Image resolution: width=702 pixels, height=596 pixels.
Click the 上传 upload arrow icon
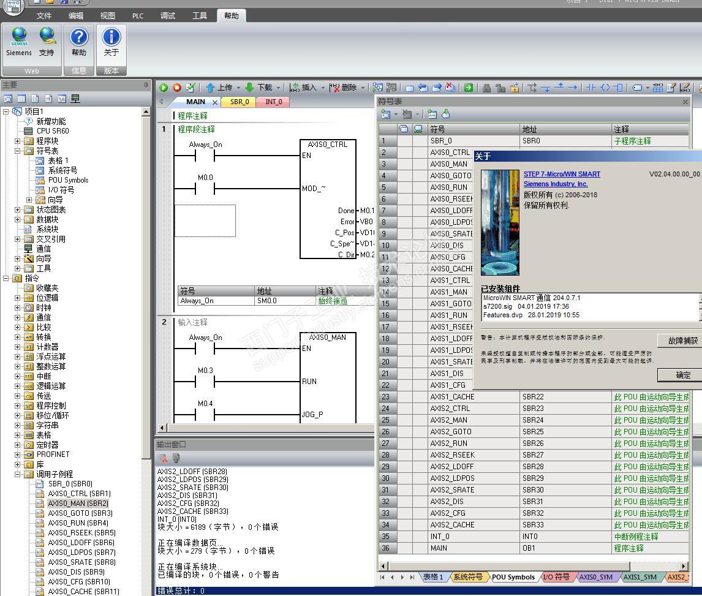tap(211, 88)
